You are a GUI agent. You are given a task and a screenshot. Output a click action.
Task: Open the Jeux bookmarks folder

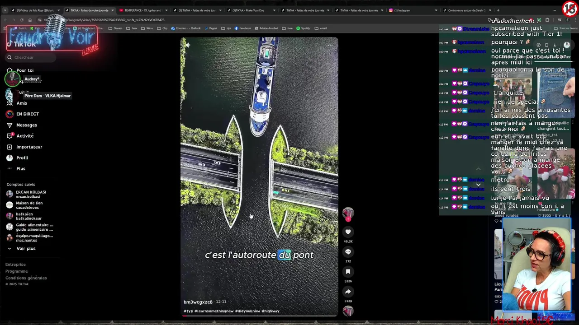pos(132,28)
